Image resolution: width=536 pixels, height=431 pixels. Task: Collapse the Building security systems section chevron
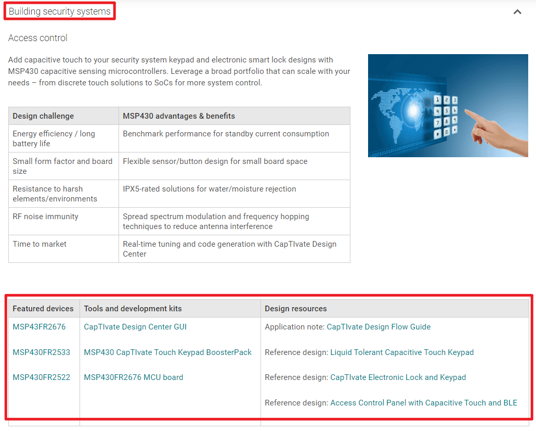click(517, 11)
